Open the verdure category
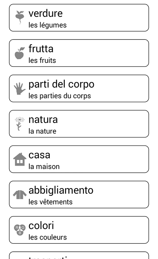 point(79,18)
